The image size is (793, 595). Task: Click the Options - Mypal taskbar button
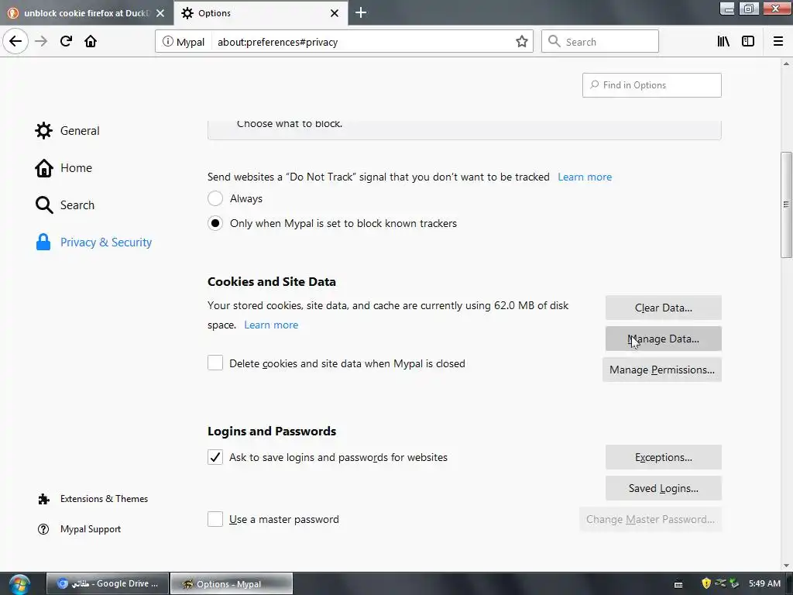pos(231,584)
